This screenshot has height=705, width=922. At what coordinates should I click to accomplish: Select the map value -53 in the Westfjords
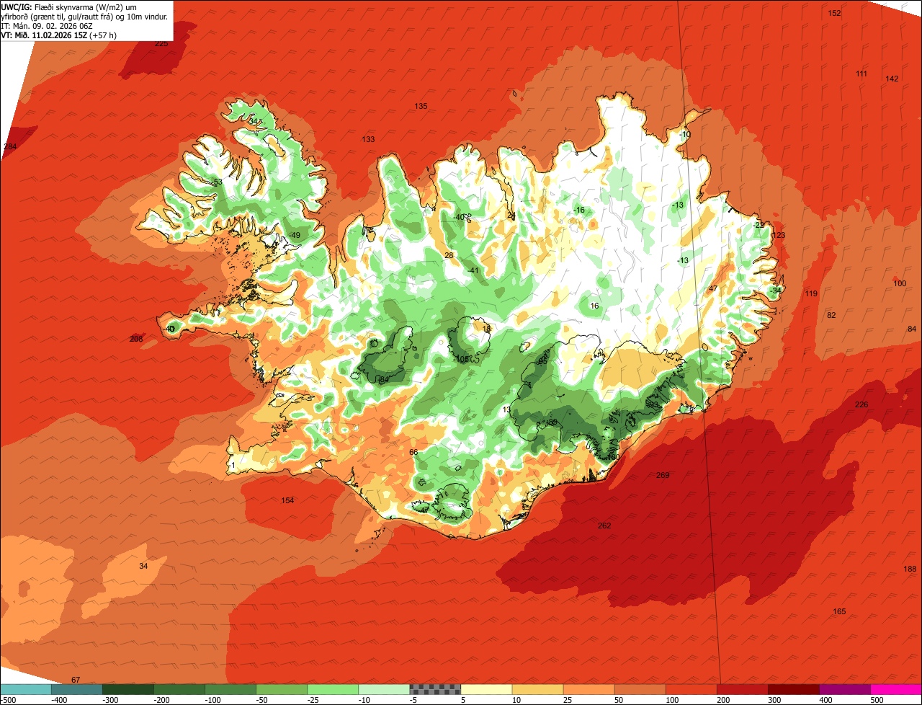(217, 182)
